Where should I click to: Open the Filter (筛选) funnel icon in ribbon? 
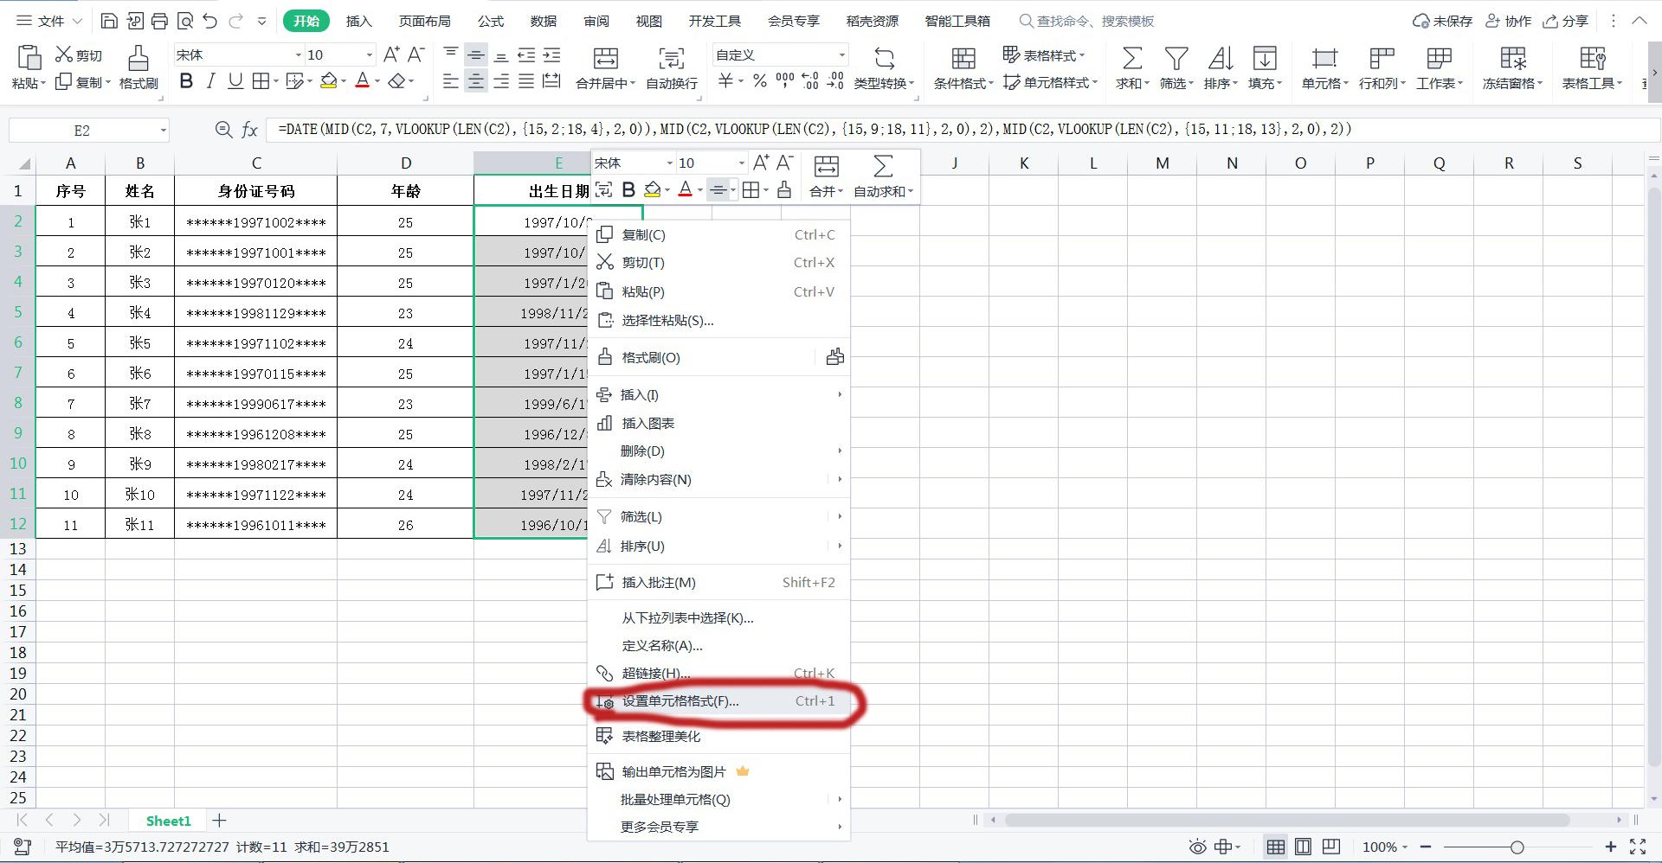click(x=1176, y=59)
